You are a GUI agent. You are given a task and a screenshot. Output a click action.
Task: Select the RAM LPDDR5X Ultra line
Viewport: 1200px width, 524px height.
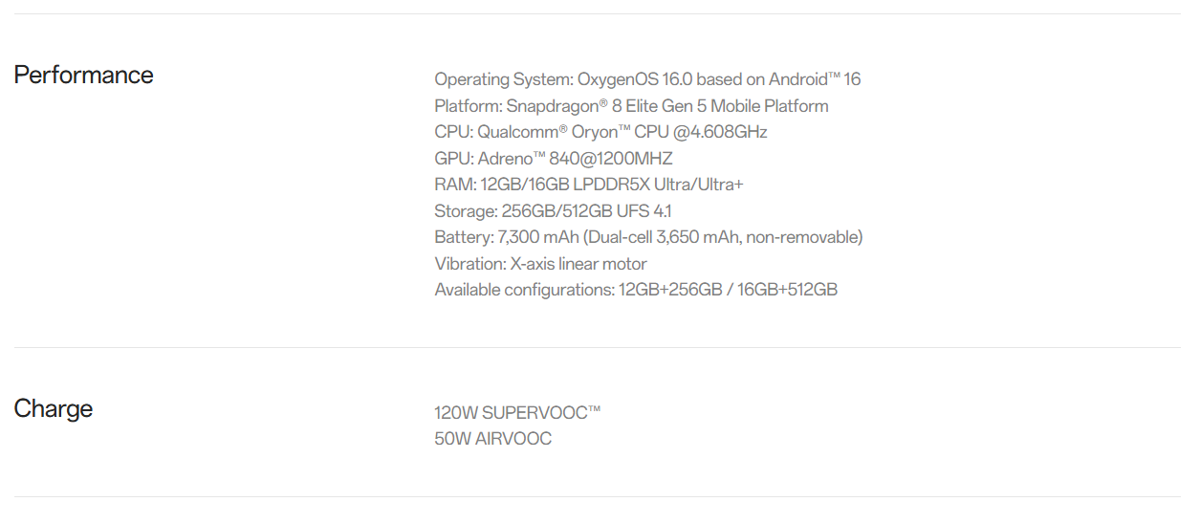point(588,185)
